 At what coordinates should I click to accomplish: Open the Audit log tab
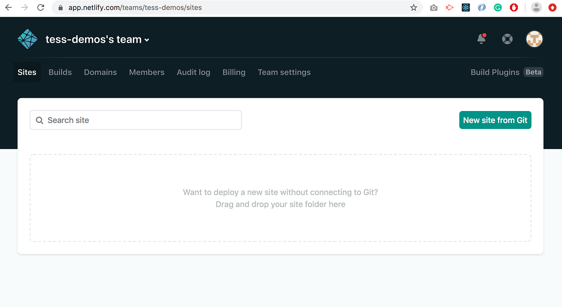tap(193, 72)
